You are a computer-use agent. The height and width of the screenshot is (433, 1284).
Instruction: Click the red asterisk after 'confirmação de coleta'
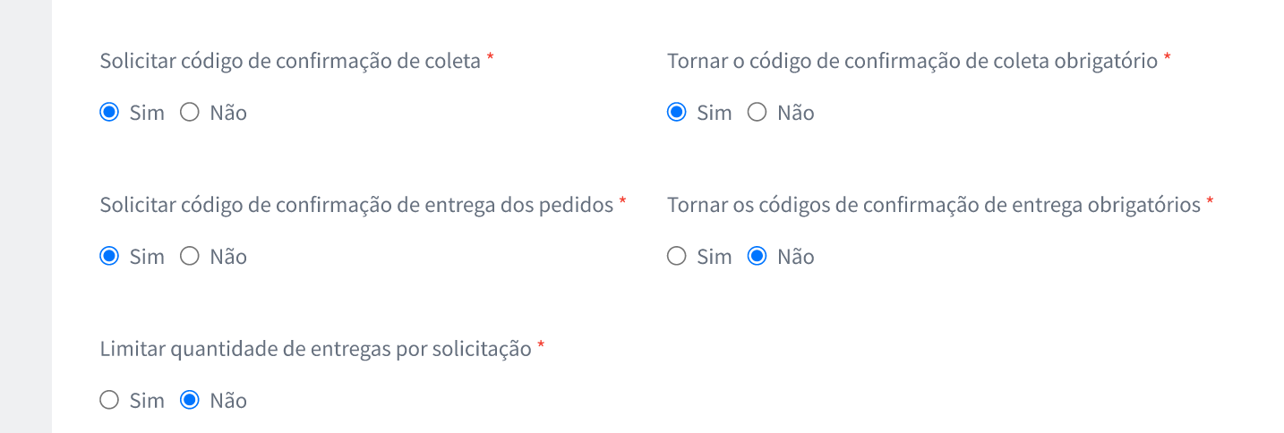pyautogui.click(x=490, y=60)
